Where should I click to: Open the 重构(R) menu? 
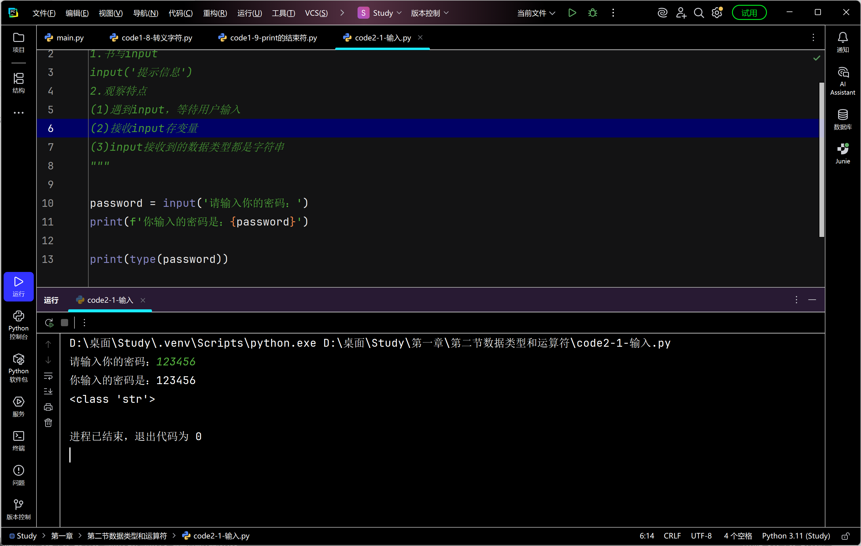215,13
